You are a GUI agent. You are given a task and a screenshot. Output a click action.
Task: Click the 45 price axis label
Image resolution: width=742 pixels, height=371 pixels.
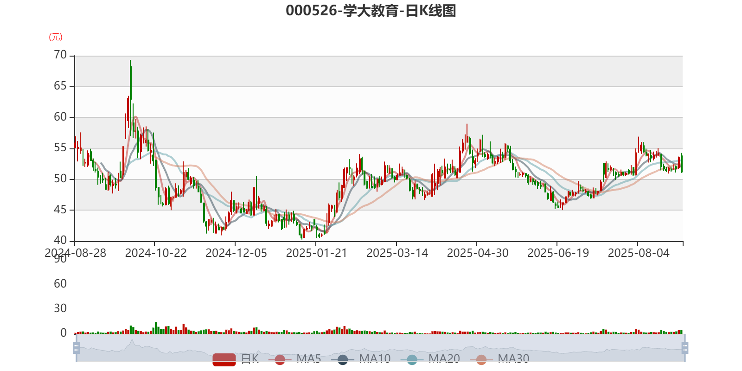60,210
